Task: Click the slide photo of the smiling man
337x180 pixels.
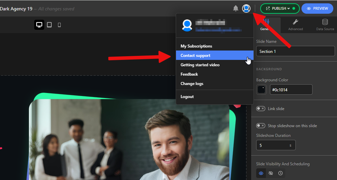Action: [x=129, y=140]
